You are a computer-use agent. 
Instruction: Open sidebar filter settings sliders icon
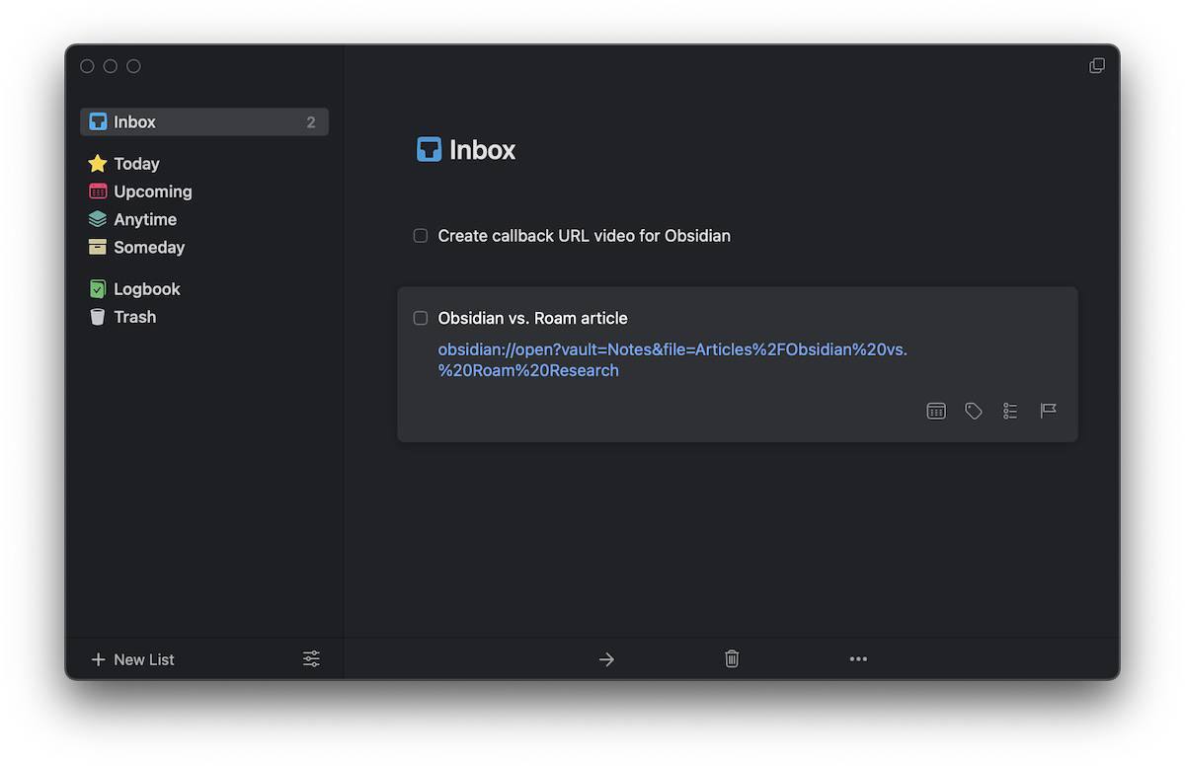[x=311, y=658]
